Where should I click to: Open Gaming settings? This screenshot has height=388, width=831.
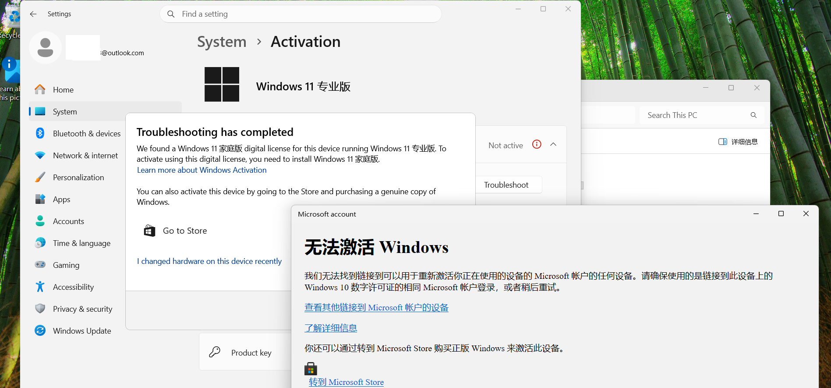pos(78,265)
